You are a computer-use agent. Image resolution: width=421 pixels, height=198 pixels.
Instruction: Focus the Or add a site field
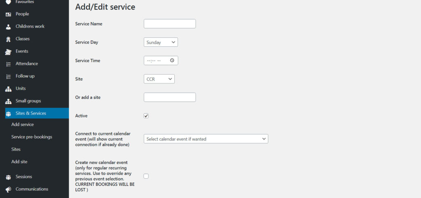pos(169,97)
